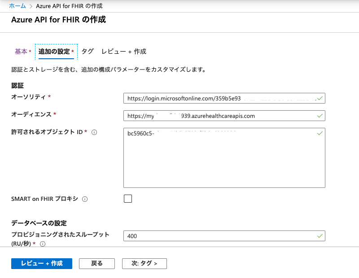Screen dimensions: 359x278
Task: Click the throughput field showing 400
Action: tap(224, 236)
